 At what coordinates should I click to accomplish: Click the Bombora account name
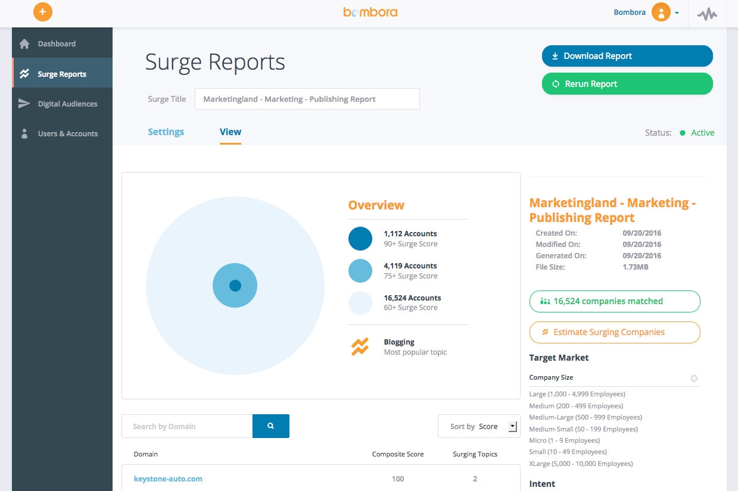click(630, 12)
